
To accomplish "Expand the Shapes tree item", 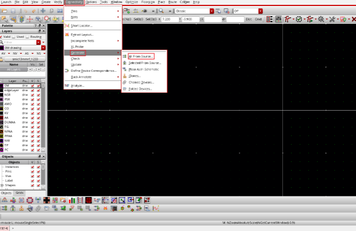I will point(2,185).
